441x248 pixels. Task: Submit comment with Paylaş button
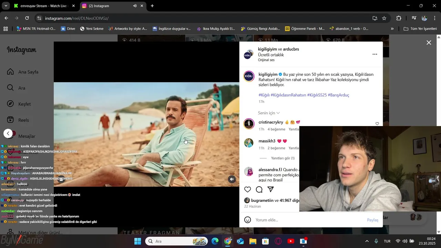pyautogui.click(x=372, y=220)
